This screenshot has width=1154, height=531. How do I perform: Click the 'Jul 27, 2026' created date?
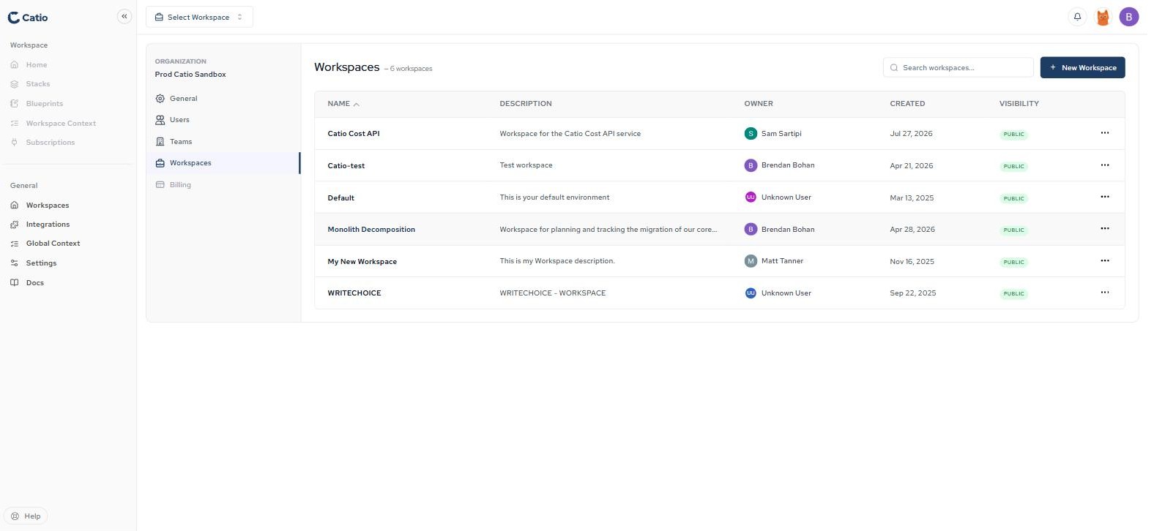(911, 134)
